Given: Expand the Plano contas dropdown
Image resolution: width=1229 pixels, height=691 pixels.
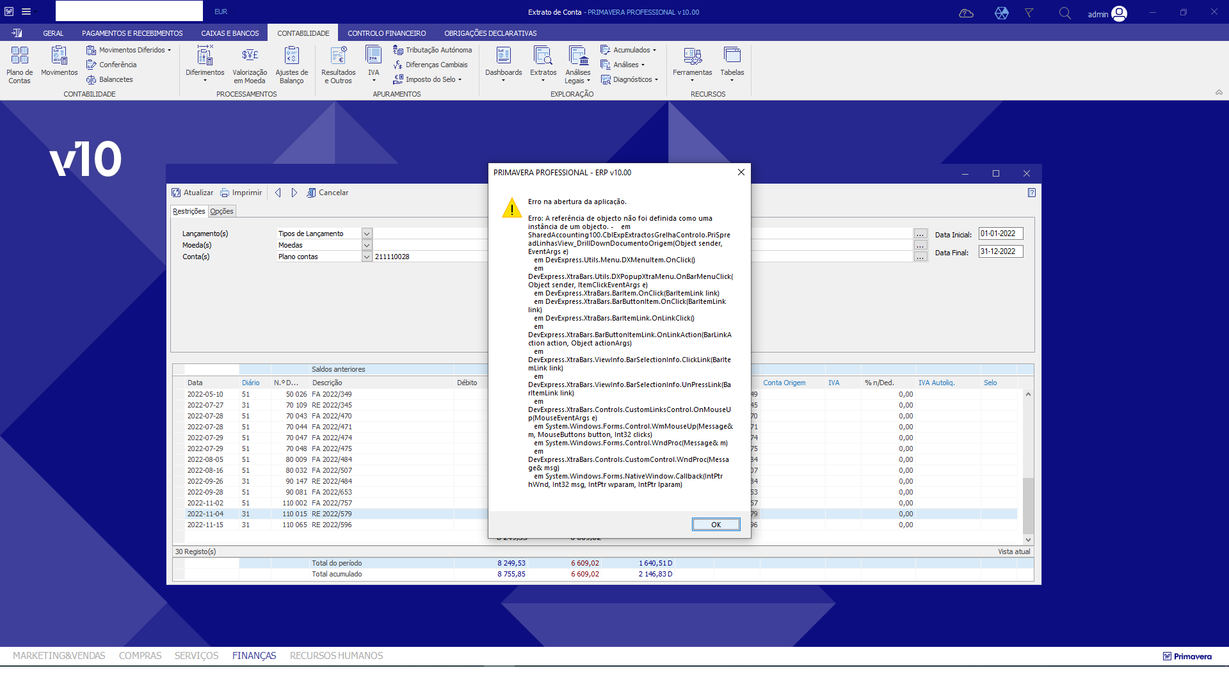Looking at the screenshot, I should (367, 257).
